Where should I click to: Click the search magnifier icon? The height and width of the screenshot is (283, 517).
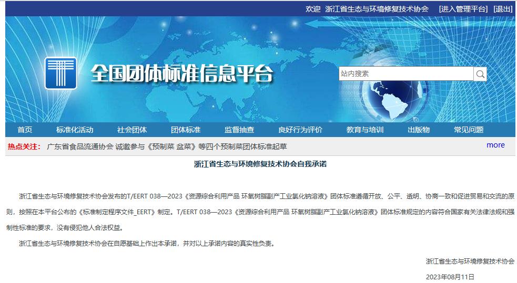(x=480, y=74)
